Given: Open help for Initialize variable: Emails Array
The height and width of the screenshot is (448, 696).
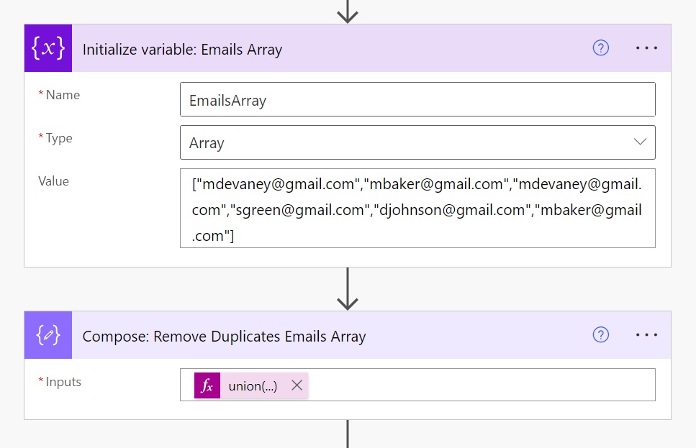Looking at the screenshot, I should 600,48.
